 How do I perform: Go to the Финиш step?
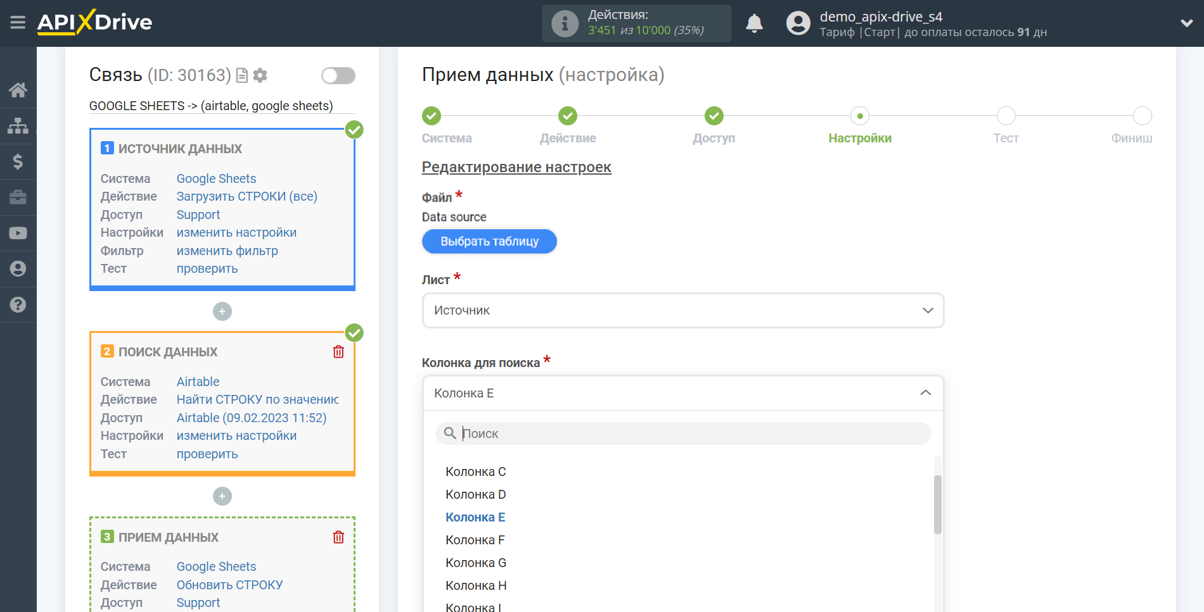[1143, 116]
